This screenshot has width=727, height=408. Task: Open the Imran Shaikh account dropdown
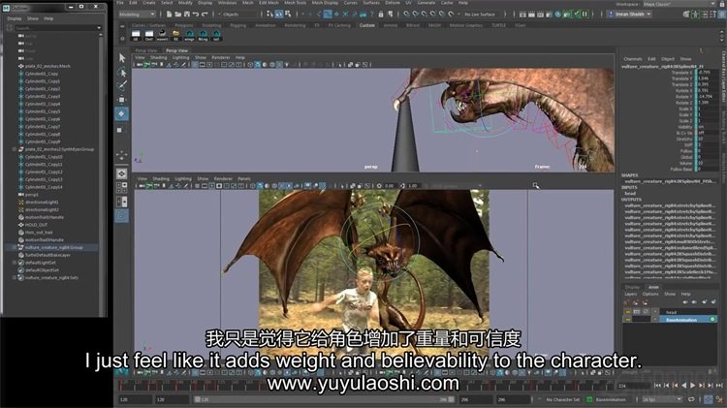[630, 15]
